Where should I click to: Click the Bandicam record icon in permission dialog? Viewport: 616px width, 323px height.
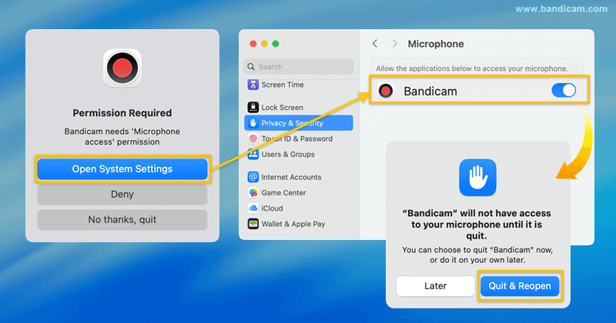tap(122, 68)
